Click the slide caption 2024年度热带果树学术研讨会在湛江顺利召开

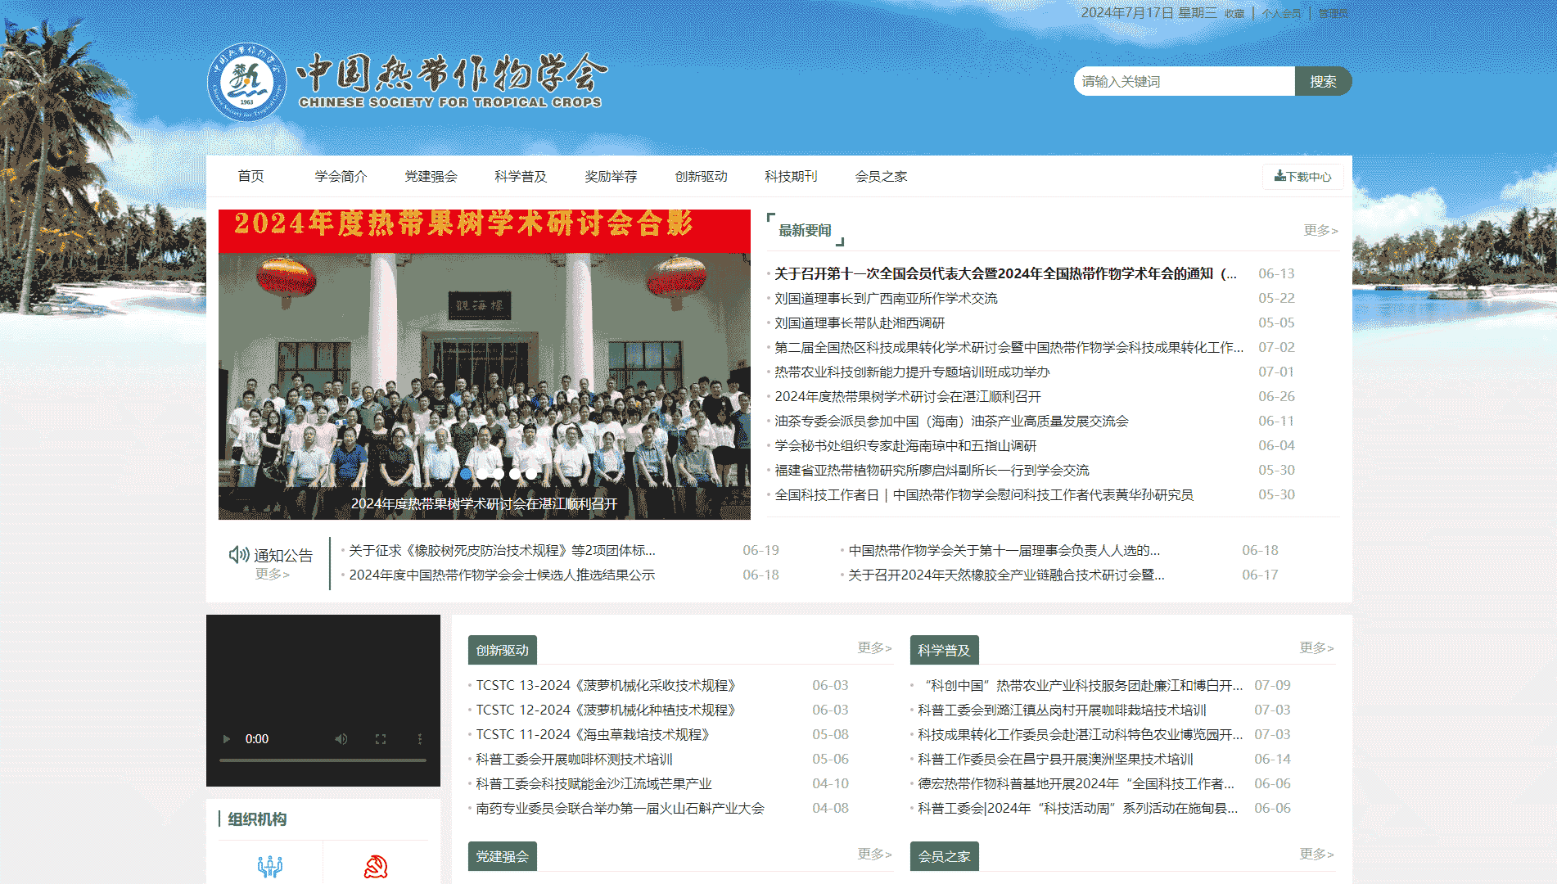pos(485,504)
